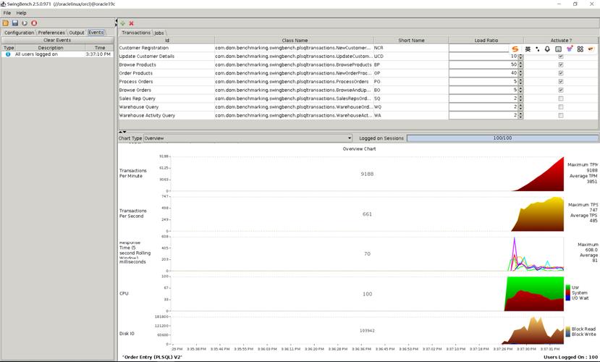Click the Description column header in Events
Viewport: 600px width, 362px height.
coord(51,48)
